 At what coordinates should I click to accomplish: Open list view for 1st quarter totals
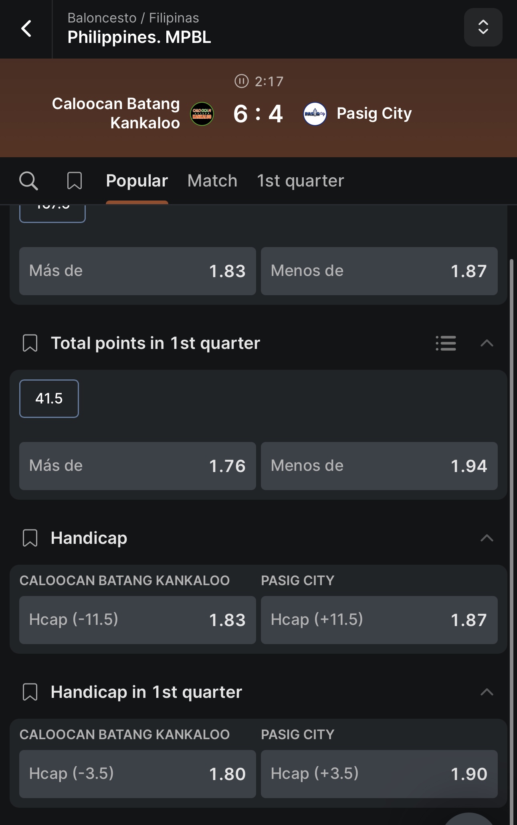coord(446,343)
